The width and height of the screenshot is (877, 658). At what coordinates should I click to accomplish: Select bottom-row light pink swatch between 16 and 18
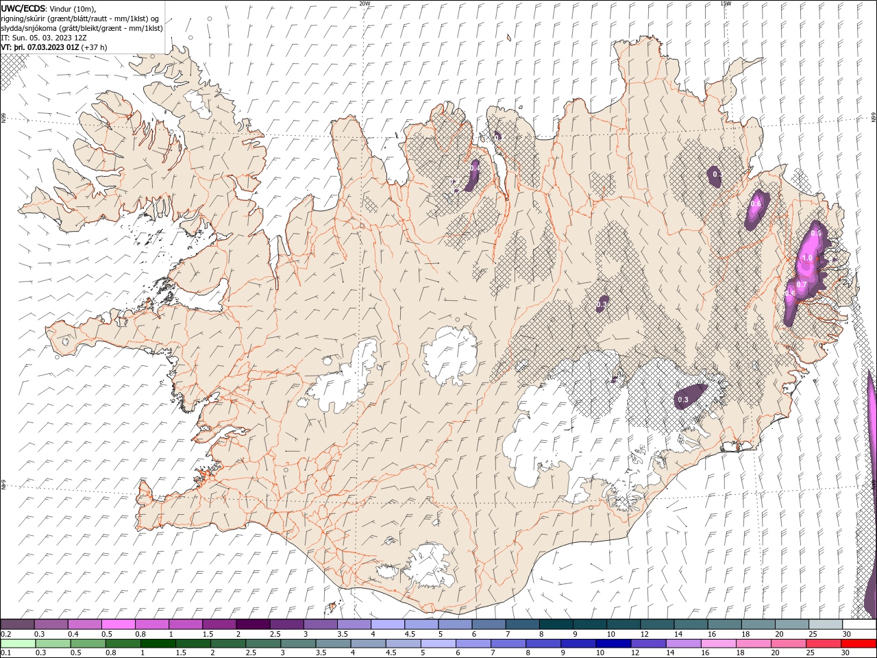click(717, 643)
